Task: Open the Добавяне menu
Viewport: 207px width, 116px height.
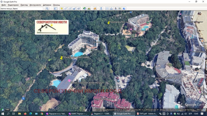Action: coord(47,5)
